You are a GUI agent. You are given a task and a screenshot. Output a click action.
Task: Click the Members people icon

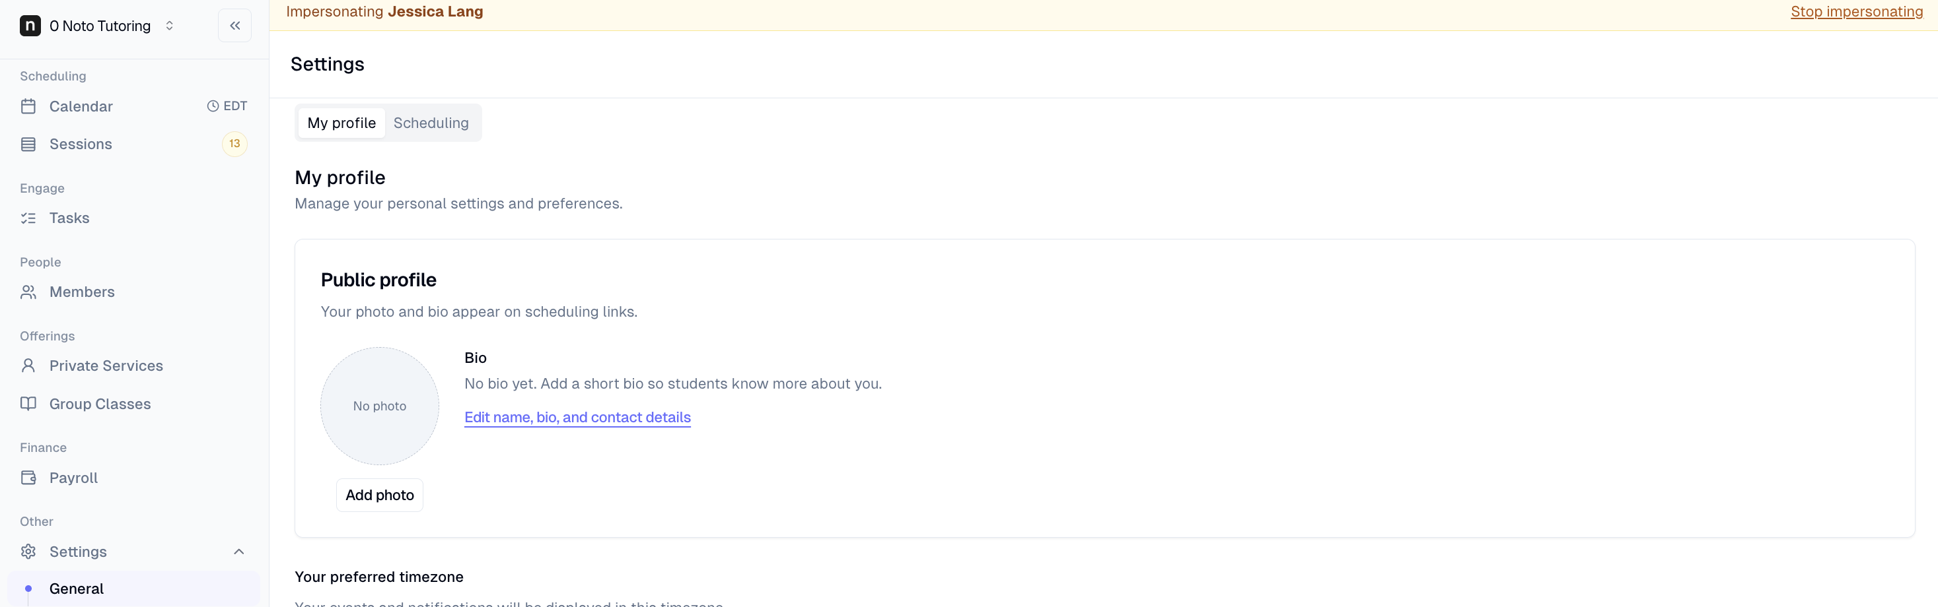28,292
